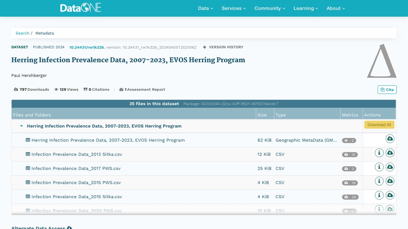Click the Cite button
The image size is (408, 229).
click(x=387, y=90)
